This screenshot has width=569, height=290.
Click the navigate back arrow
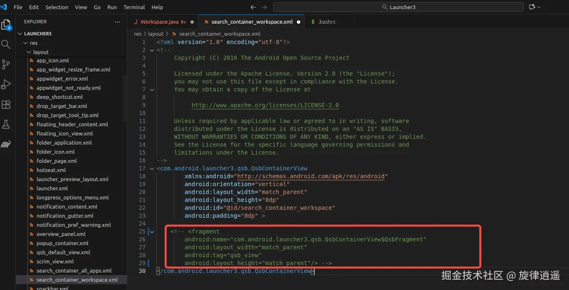pyautogui.click(x=253, y=7)
